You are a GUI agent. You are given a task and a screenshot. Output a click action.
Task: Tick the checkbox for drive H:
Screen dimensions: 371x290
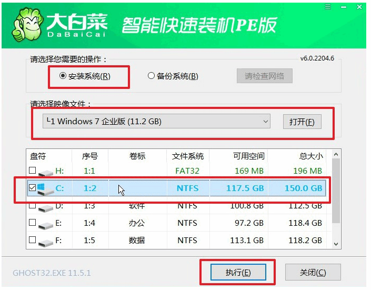(33, 171)
